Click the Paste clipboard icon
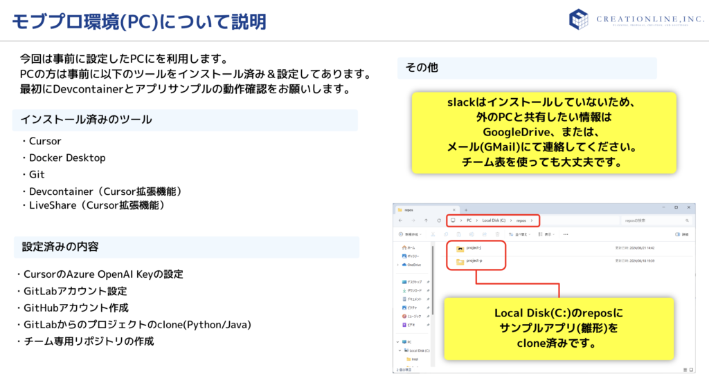This screenshot has width=709, height=378. [458, 234]
